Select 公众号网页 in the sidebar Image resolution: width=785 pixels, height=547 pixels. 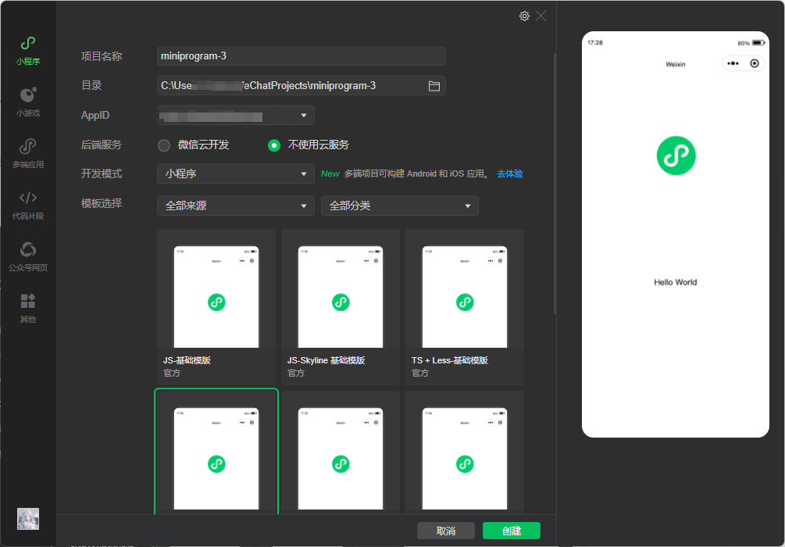point(28,257)
